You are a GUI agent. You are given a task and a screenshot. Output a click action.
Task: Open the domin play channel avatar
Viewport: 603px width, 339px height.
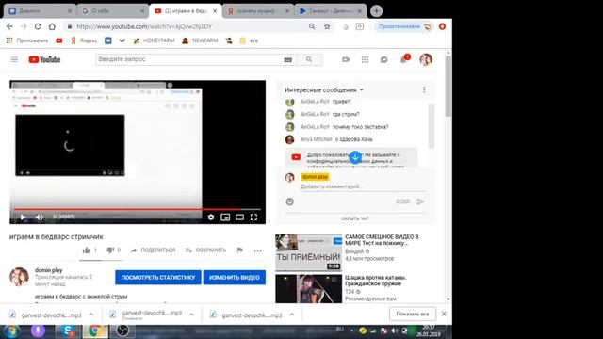[x=19, y=277]
